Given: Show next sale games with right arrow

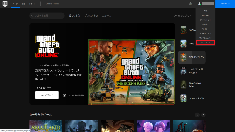Looking at the screenshot, I should click(203, 115).
